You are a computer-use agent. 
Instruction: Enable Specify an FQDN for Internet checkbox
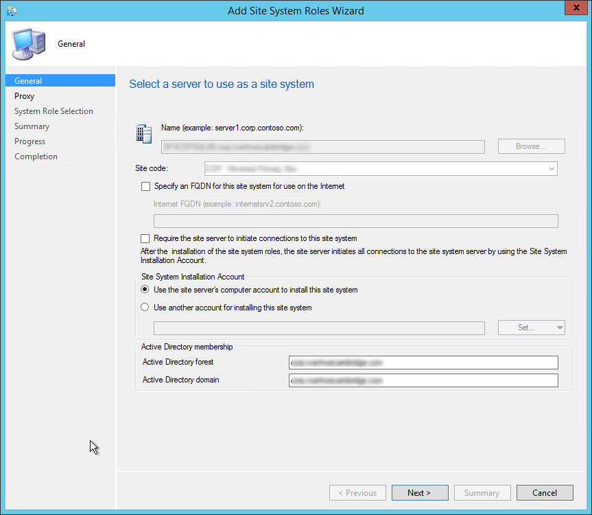click(x=145, y=186)
